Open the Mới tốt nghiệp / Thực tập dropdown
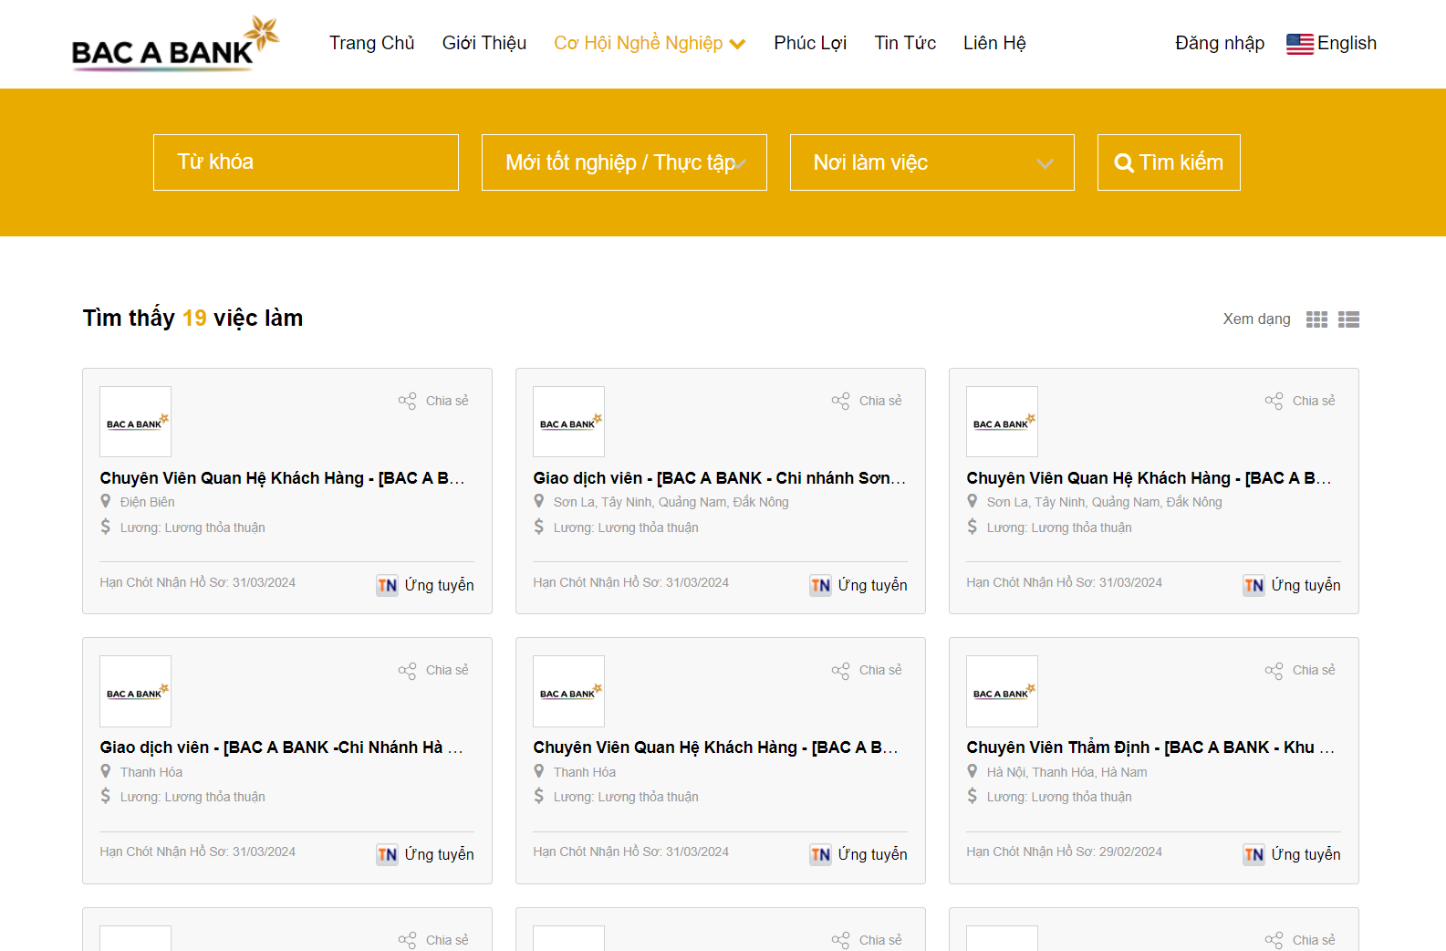This screenshot has height=951, width=1446. click(624, 162)
